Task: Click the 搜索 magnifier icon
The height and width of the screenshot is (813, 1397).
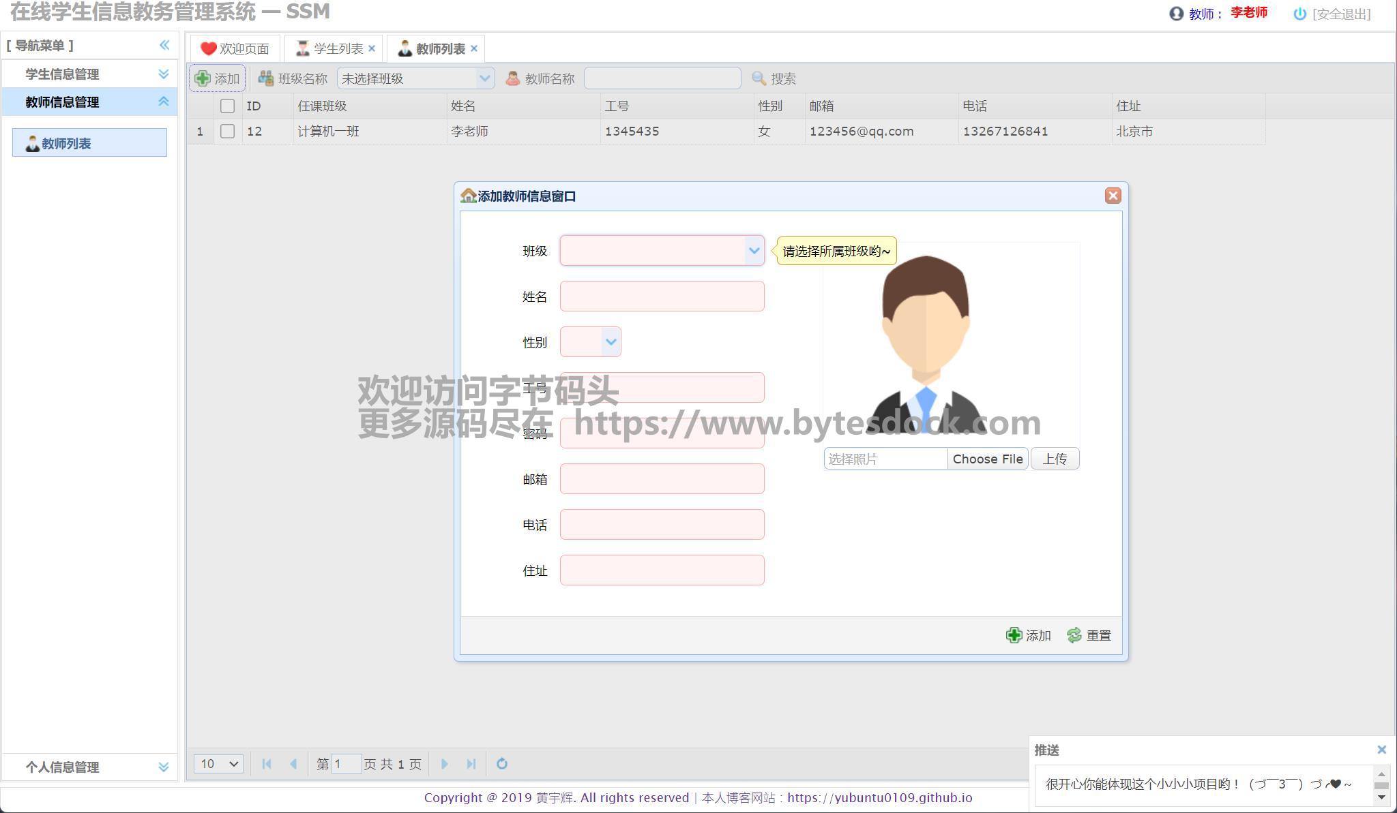Action: click(x=759, y=78)
